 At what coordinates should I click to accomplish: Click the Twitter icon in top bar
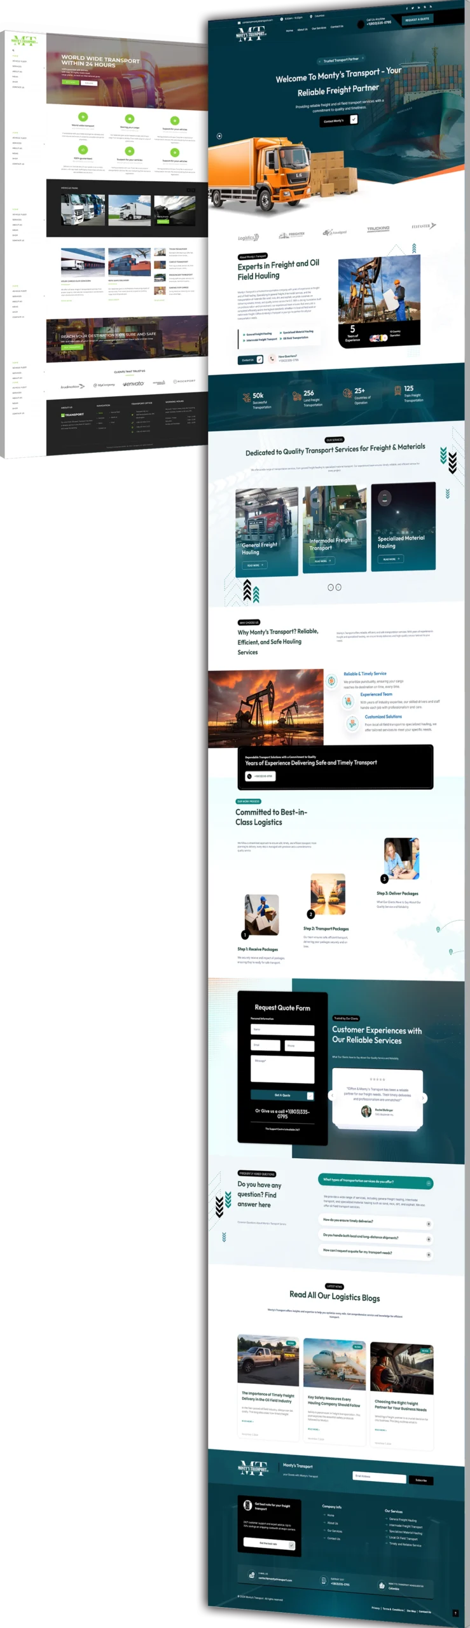[x=413, y=8]
